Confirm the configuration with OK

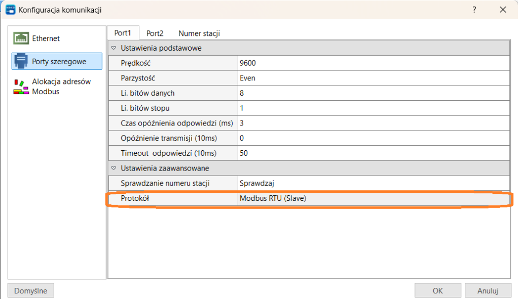437,291
